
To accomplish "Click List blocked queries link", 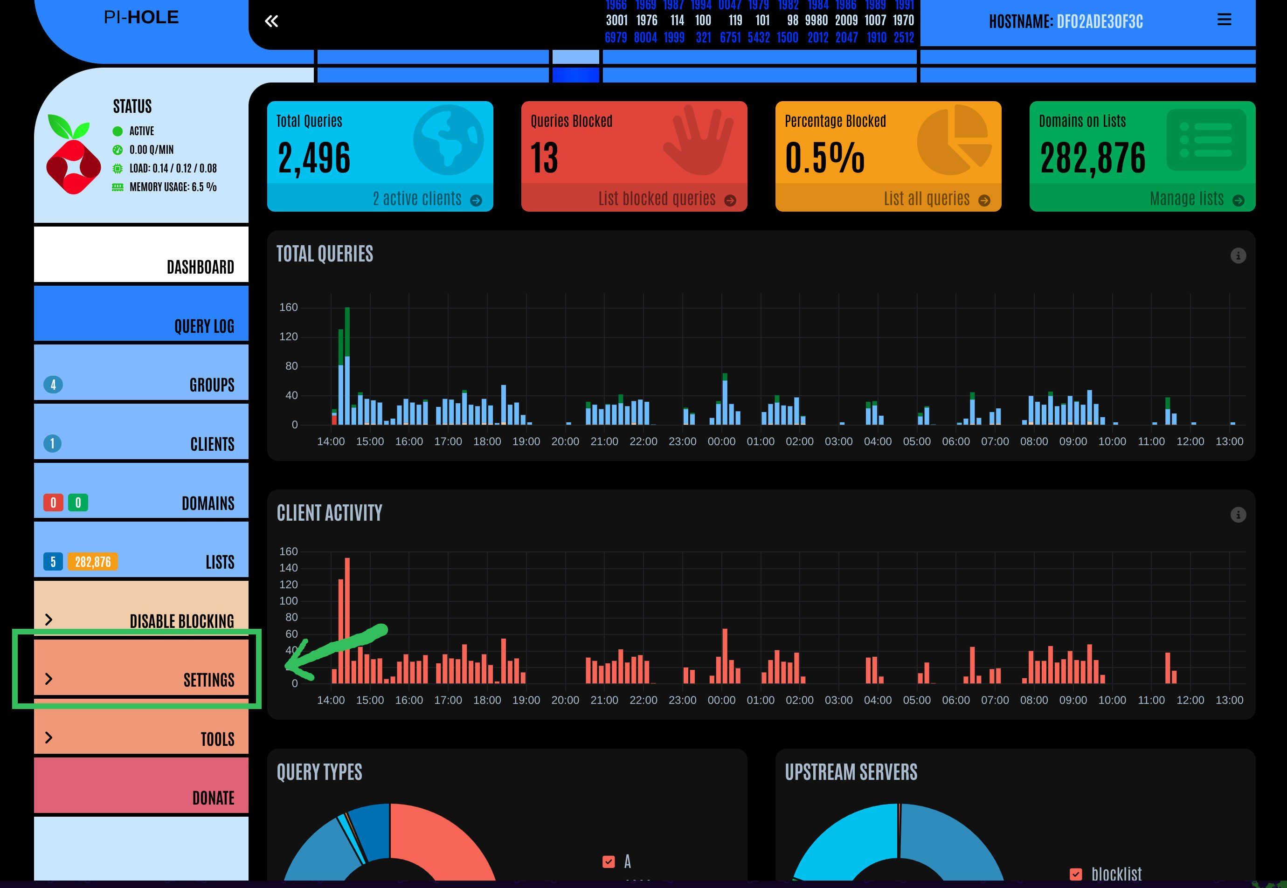I will click(x=657, y=199).
